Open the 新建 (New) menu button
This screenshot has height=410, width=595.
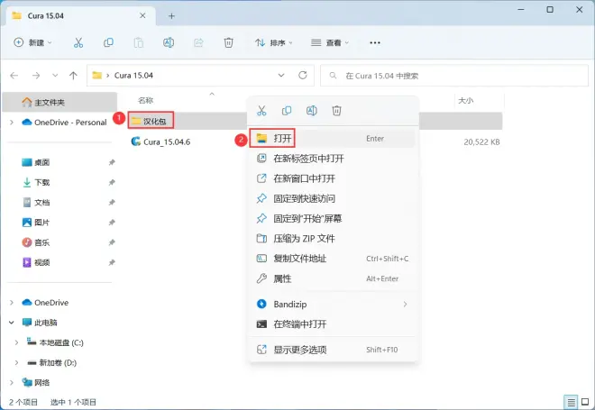(32, 42)
